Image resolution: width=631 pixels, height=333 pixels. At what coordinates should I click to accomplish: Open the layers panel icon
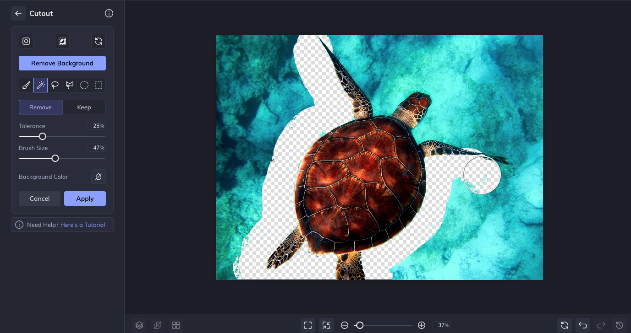pyautogui.click(x=139, y=325)
